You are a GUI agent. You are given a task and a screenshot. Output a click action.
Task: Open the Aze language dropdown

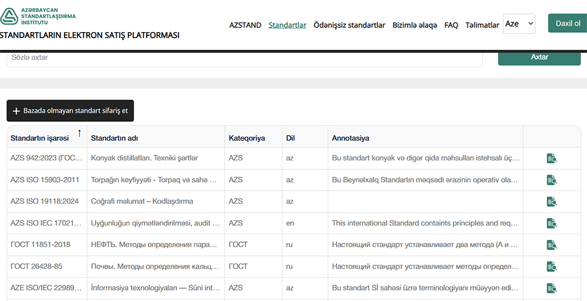click(519, 24)
